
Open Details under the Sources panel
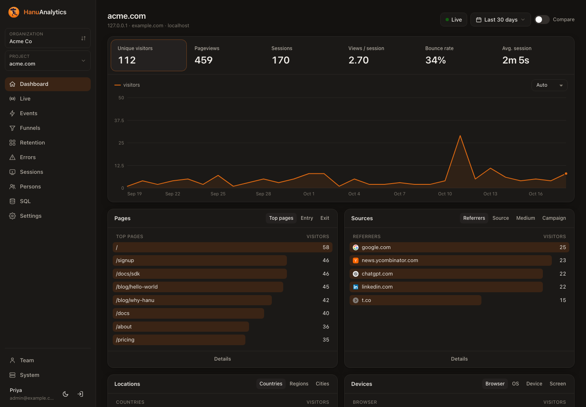[x=459, y=359]
